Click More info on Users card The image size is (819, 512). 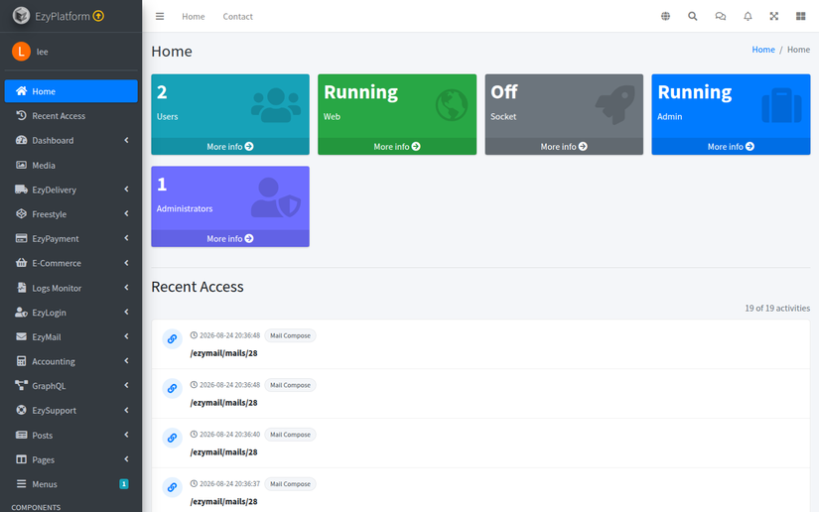click(230, 147)
